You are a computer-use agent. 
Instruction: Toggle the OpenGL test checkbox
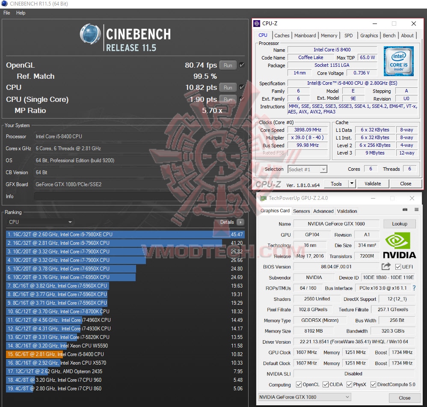point(242,65)
